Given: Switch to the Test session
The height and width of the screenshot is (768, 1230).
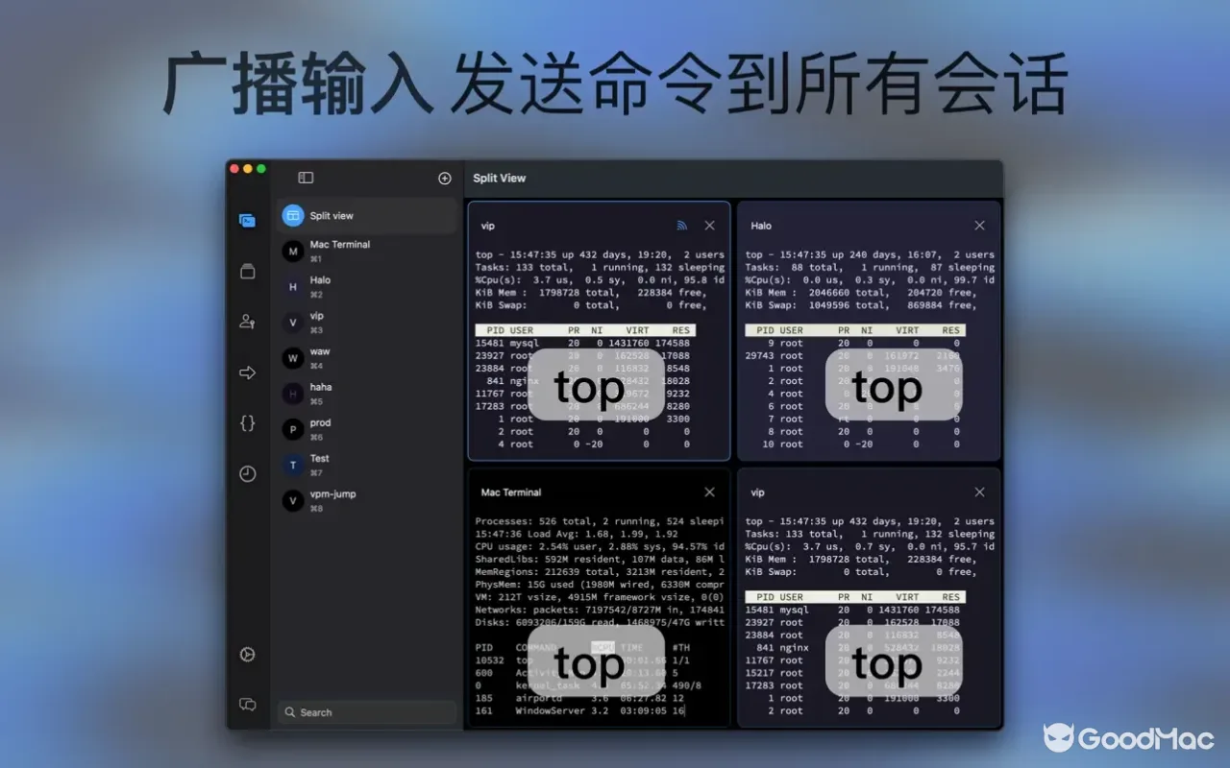Looking at the screenshot, I should pos(367,465).
